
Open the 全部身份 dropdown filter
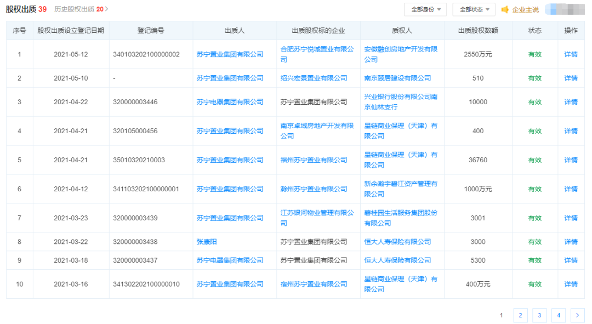point(425,9)
